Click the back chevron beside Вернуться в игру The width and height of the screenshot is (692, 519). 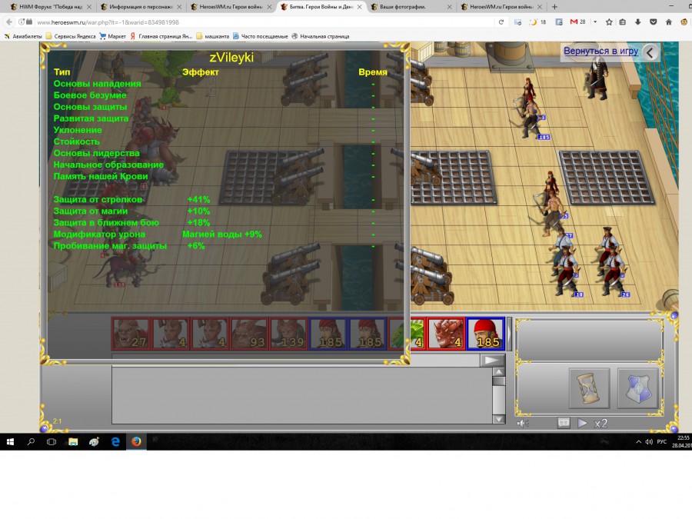(650, 52)
